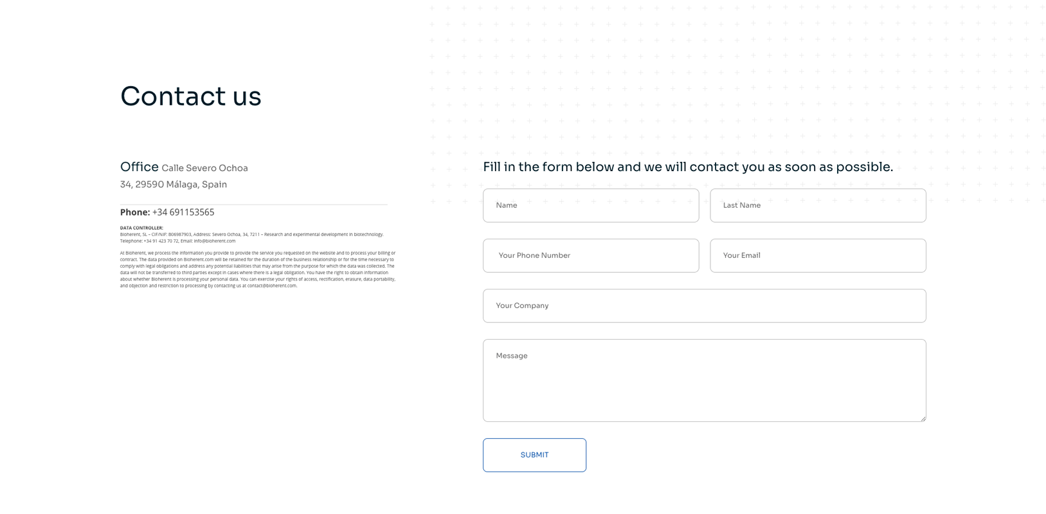Grab the Message box resize handle

(923, 419)
